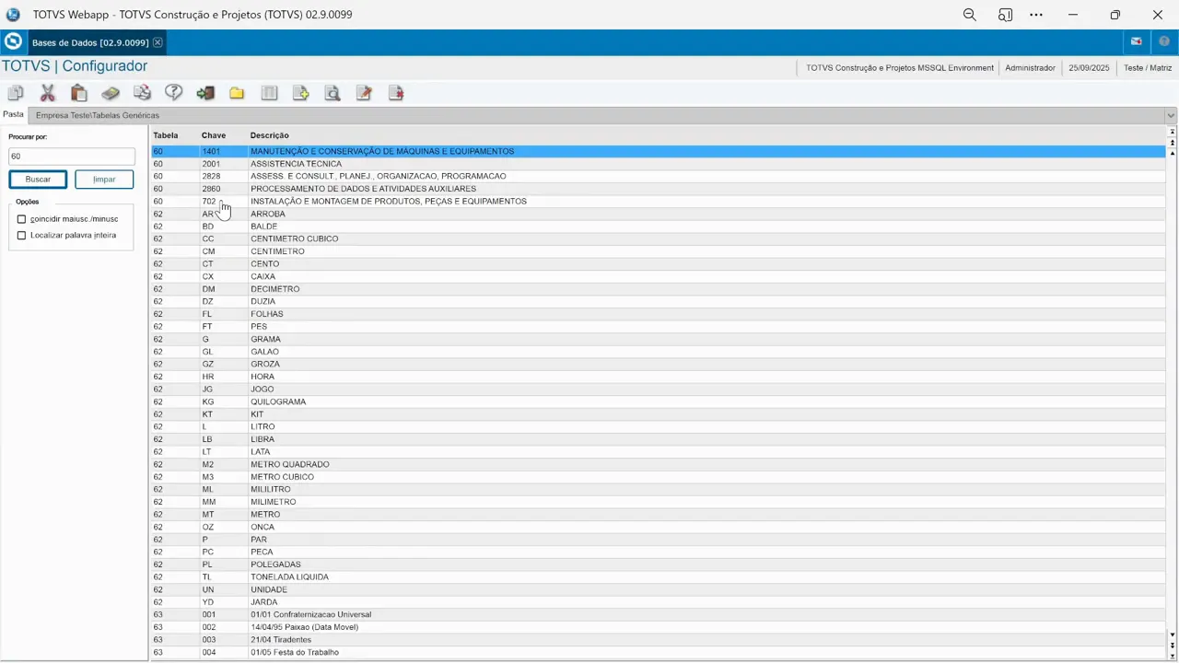Screen dimensions: 1179x663
Task: Click the Help (question mark) toolbar icon
Action: pos(173,92)
